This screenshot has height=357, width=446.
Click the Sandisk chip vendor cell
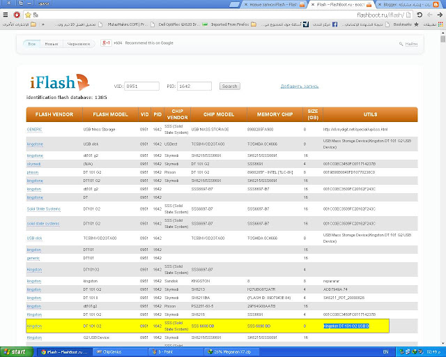coord(171,281)
